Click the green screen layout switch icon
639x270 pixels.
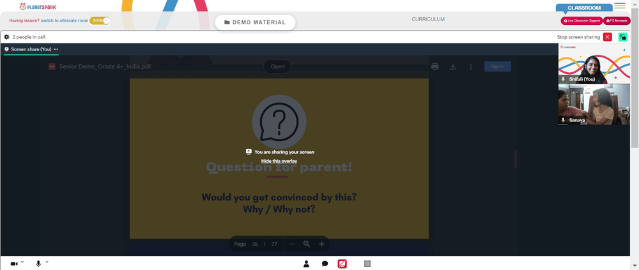click(622, 37)
